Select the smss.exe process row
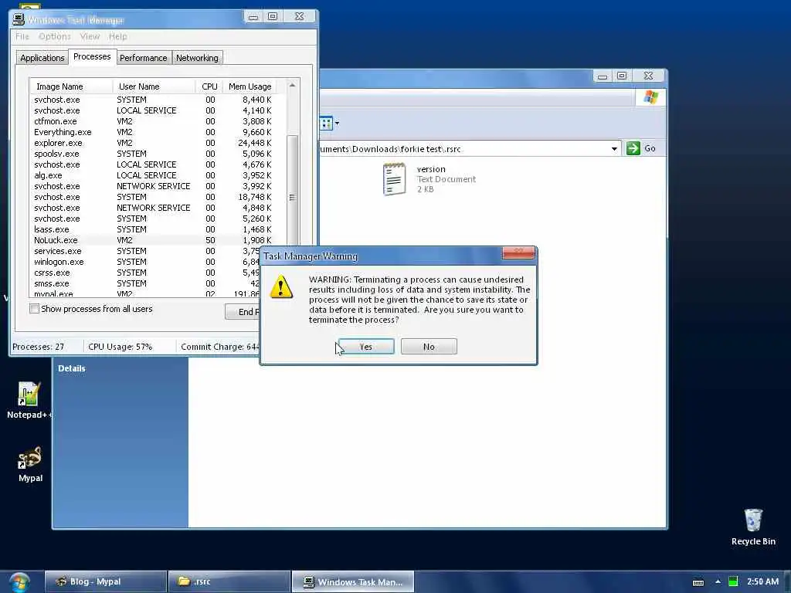Viewport: 791px width, 593px height. pos(145,283)
